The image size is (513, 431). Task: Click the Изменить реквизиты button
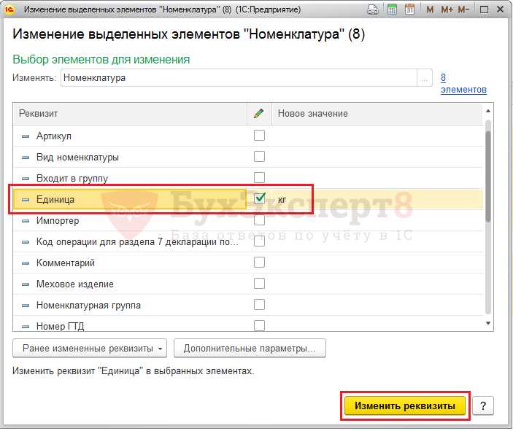coord(405,405)
